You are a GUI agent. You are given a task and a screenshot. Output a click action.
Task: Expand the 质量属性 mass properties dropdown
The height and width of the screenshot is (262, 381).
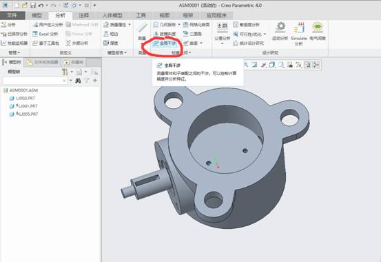tap(130, 25)
